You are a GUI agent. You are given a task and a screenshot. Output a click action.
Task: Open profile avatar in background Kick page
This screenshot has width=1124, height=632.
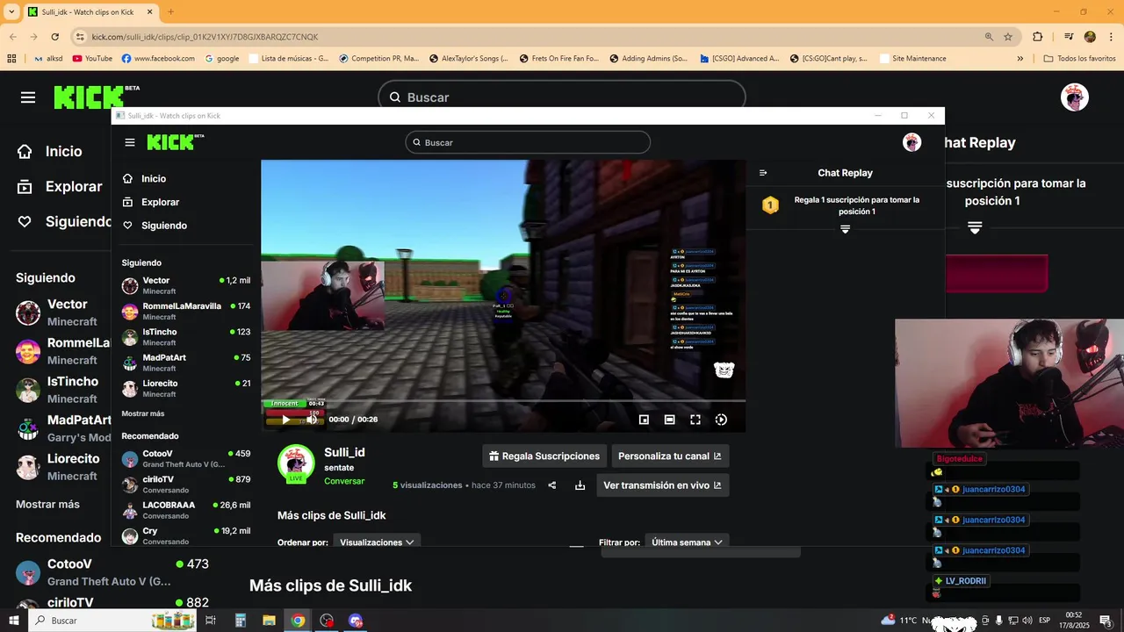(1075, 97)
